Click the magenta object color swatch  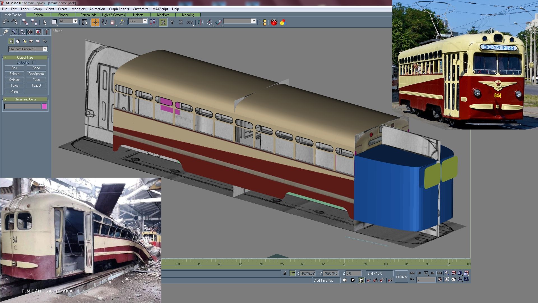[x=44, y=106]
